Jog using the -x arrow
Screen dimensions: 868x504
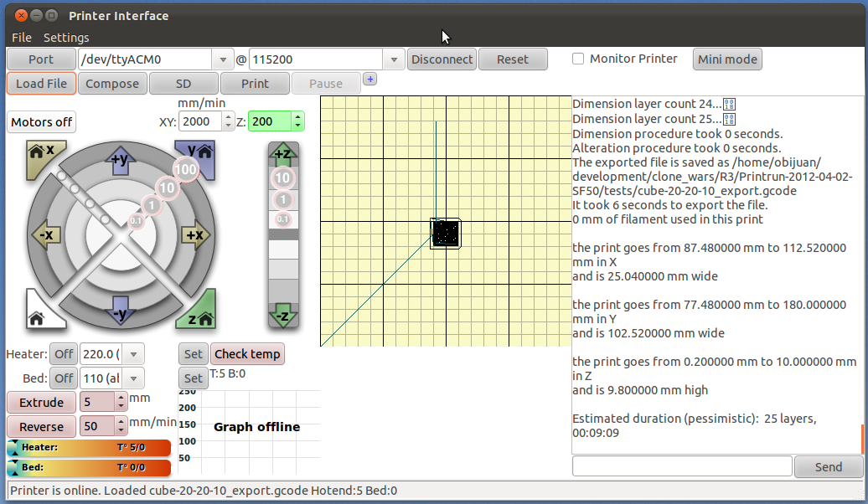(44, 235)
